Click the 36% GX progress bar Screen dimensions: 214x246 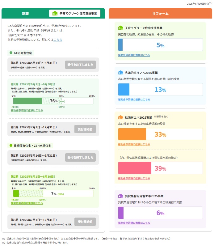(x=53, y=101)
